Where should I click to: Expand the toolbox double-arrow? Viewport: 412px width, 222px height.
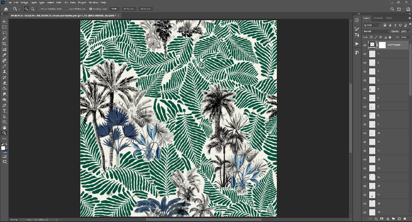point(2,14)
